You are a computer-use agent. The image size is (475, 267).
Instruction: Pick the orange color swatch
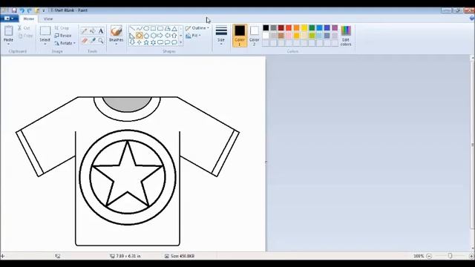coord(297,28)
